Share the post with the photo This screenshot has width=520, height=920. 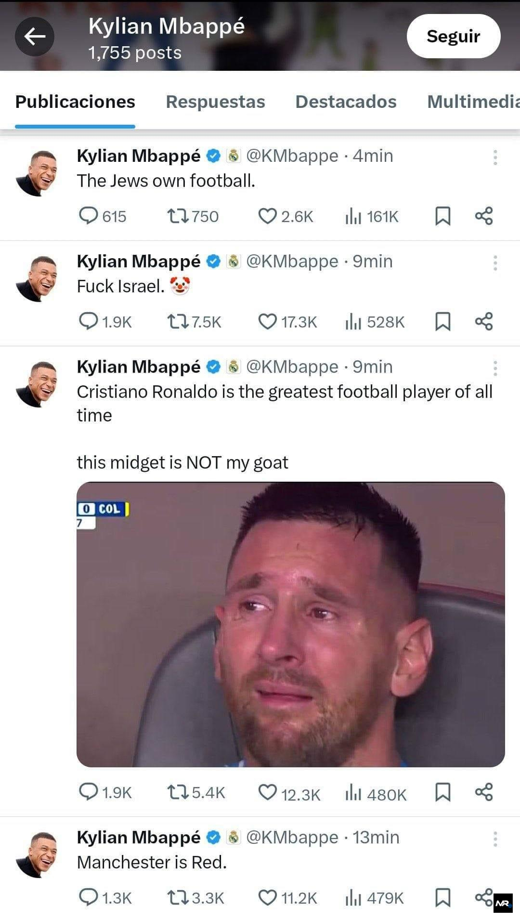pos(484,792)
